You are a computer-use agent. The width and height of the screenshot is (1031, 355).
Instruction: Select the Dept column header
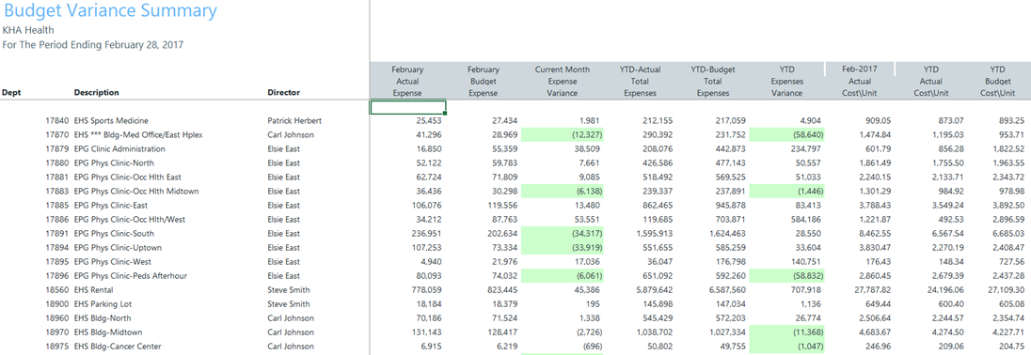pyautogui.click(x=11, y=93)
